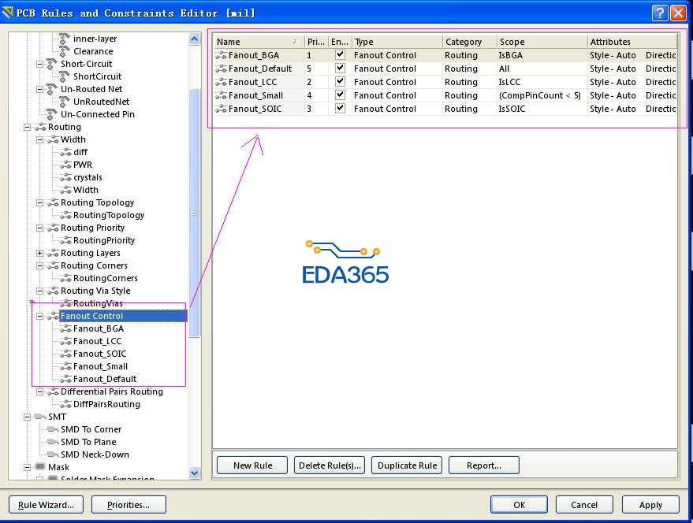Collapse the Short-Circuit tree node
The height and width of the screenshot is (523, 693).
point(39,64)
